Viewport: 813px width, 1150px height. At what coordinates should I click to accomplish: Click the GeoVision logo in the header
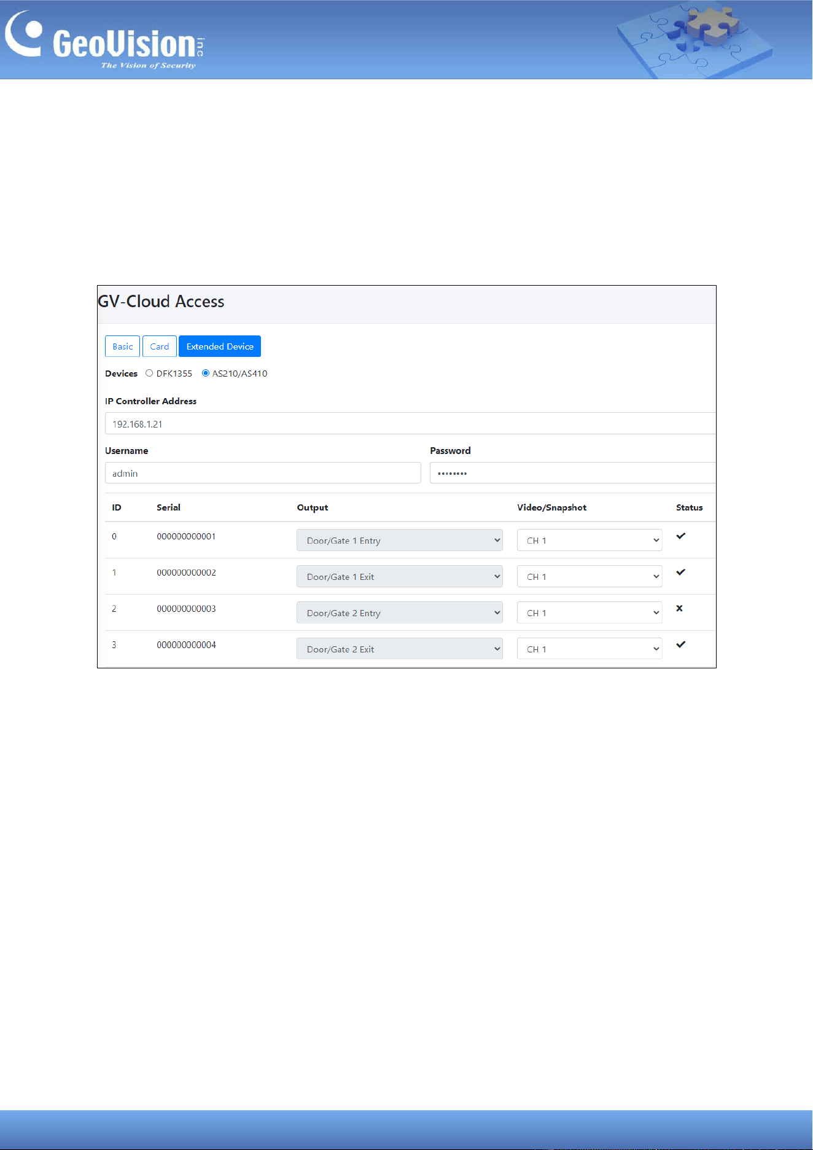(x=104, y=41)
